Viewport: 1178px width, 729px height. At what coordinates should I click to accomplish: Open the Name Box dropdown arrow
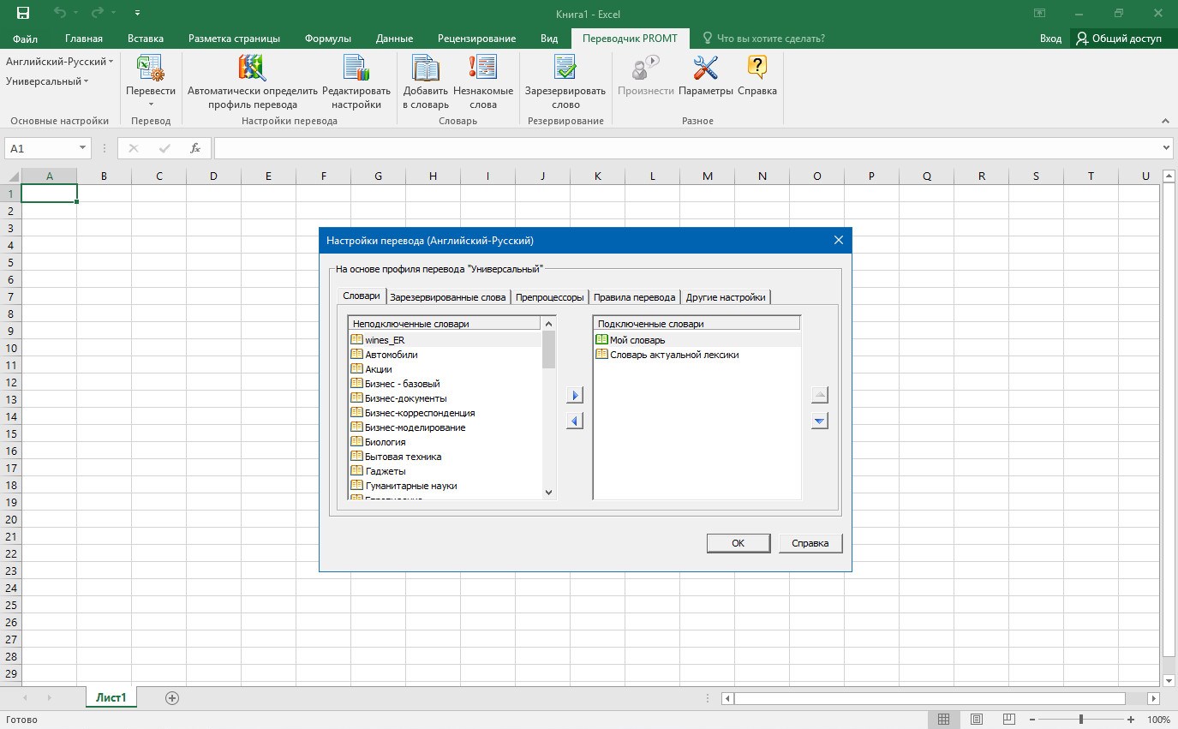pos(82,148)
